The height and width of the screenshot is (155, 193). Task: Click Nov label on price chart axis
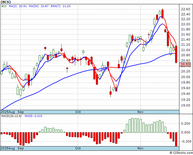coord(140,112)
